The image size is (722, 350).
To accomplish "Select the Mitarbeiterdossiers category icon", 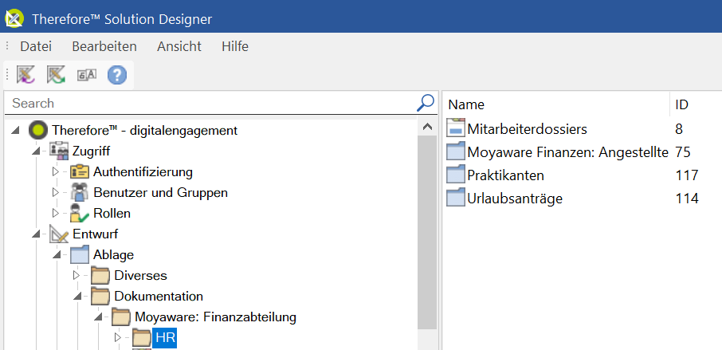I will point(456,128).
